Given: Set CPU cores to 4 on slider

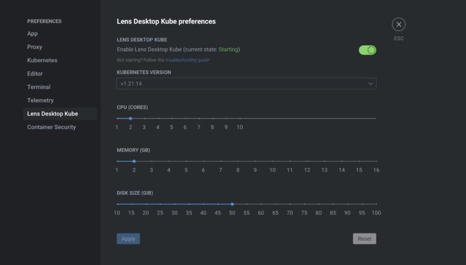Looking at the screenshot, I should (158, 118).
